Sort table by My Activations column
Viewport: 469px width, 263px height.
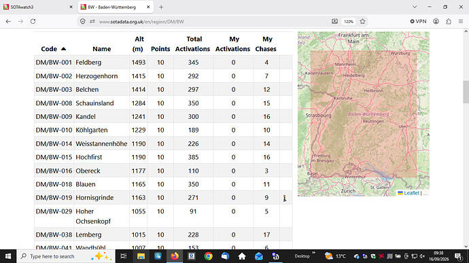coord(232,44)
